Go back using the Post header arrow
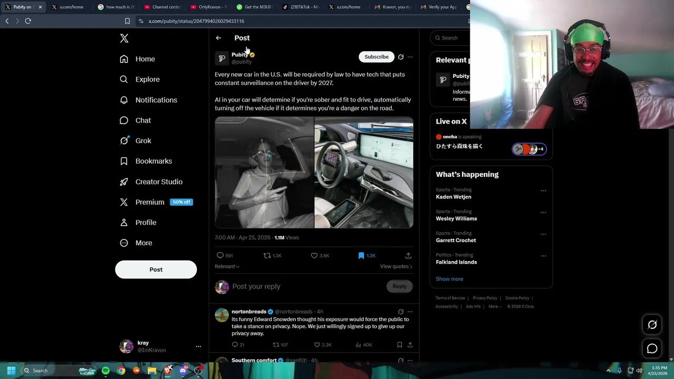Image resolution: width=674 pixels, height=379 pixels. (219, 38)
